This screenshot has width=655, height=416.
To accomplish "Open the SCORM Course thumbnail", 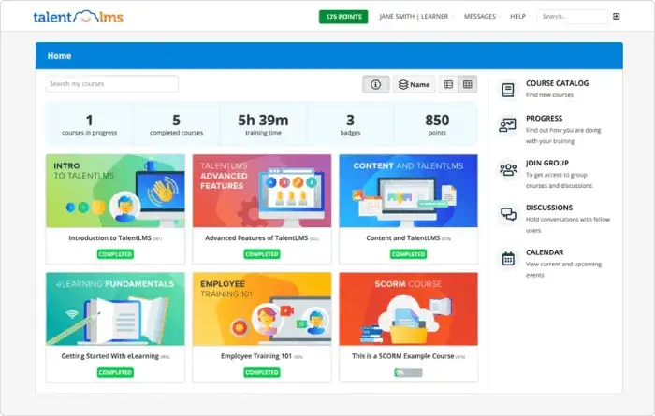I will (409, 309).
